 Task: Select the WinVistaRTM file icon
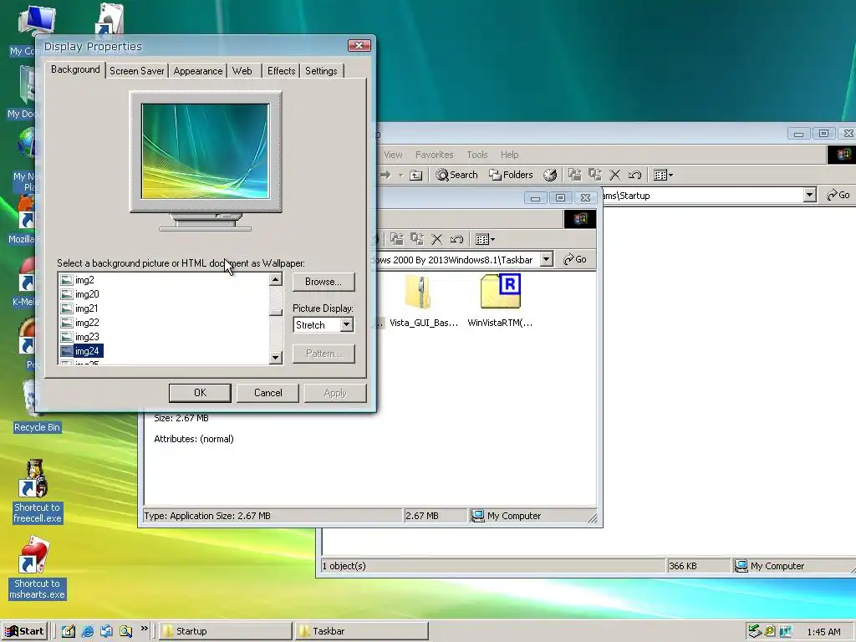coord(500,301)
